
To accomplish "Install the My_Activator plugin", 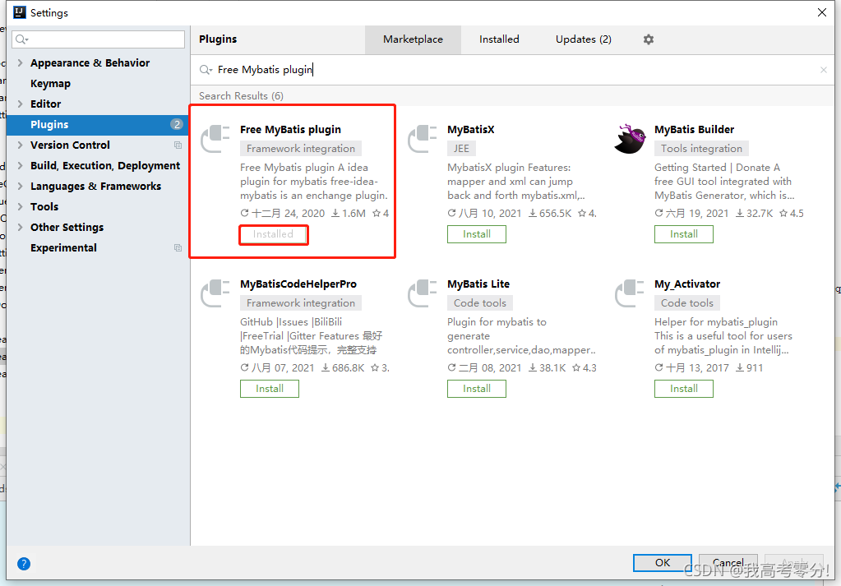I will coord(683,389).
